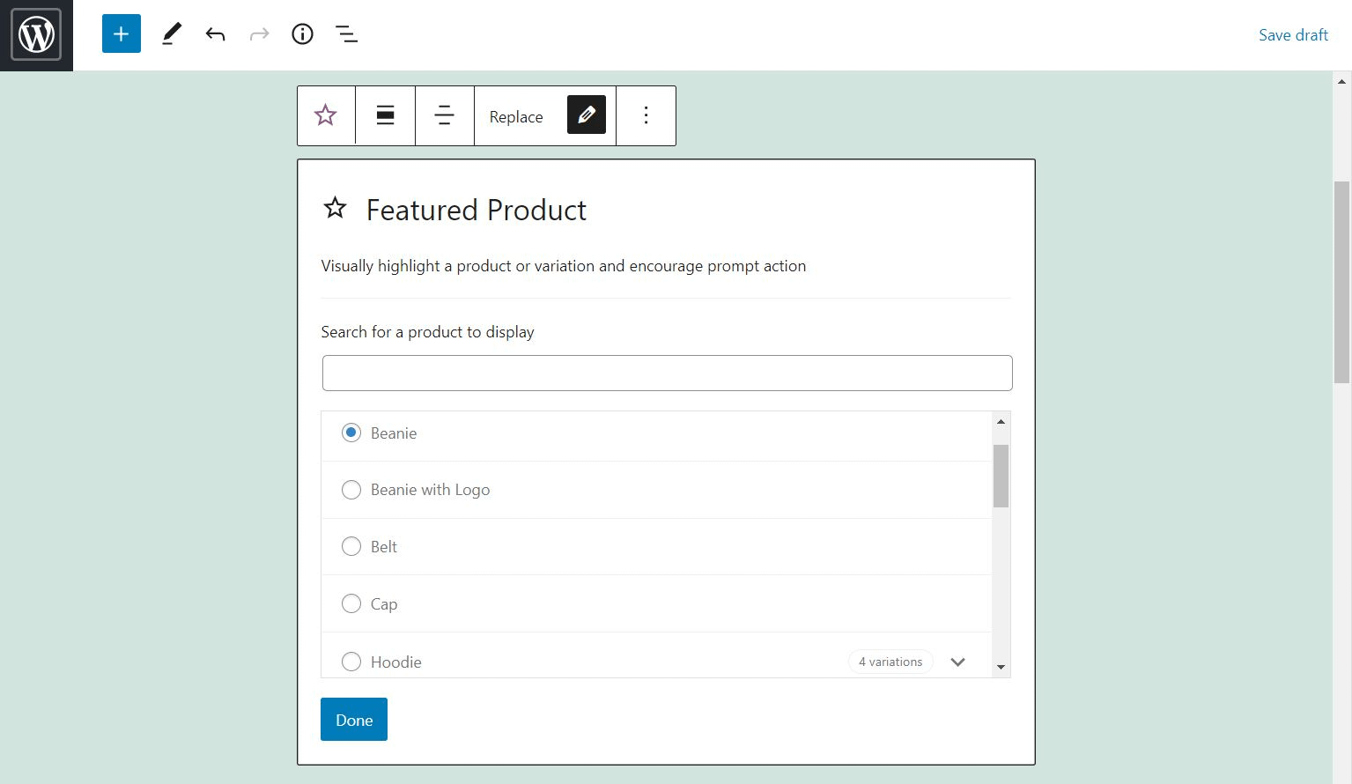Click the WordPress logo
Image resolution: width=1352 pixels, height=784 pixels.
pos(35,35)
